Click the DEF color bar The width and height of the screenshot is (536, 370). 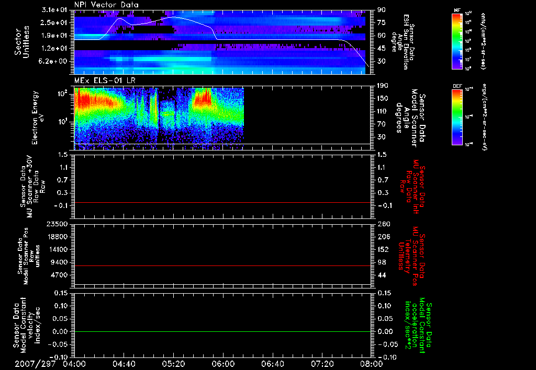click(x=457, y=117)
